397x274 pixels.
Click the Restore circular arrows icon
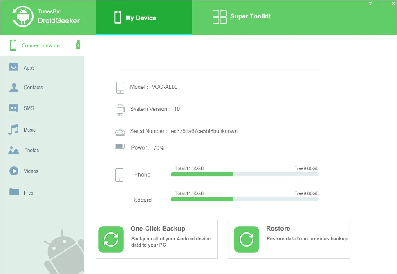point(246,239)
